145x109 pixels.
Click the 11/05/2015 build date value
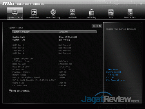pyautogui.click(x=64, y=67)
